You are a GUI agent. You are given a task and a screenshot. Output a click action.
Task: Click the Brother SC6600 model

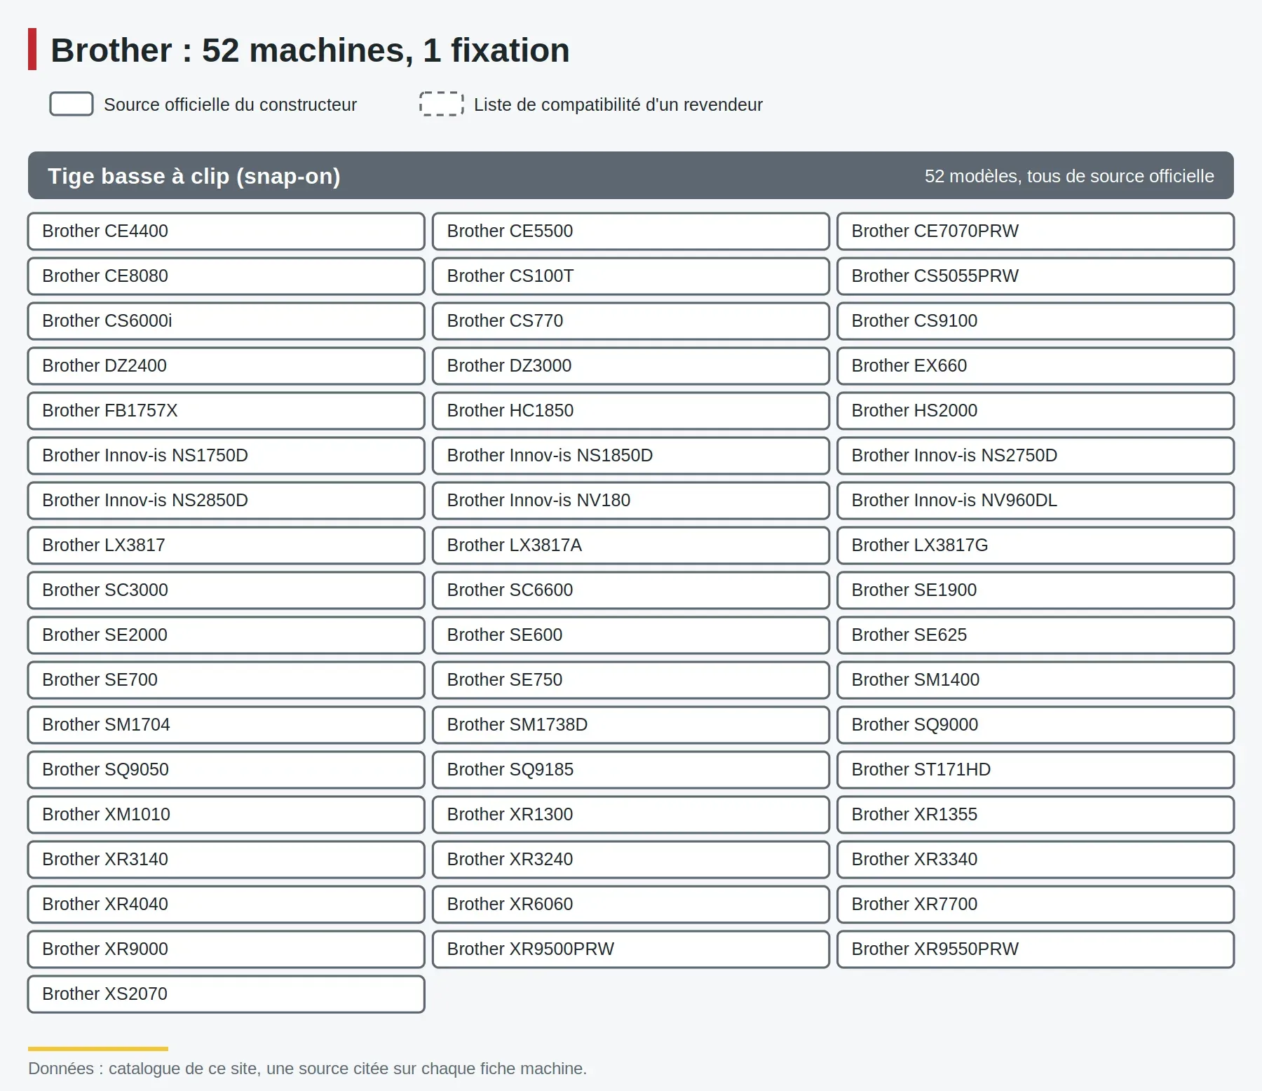pos(630,590)
